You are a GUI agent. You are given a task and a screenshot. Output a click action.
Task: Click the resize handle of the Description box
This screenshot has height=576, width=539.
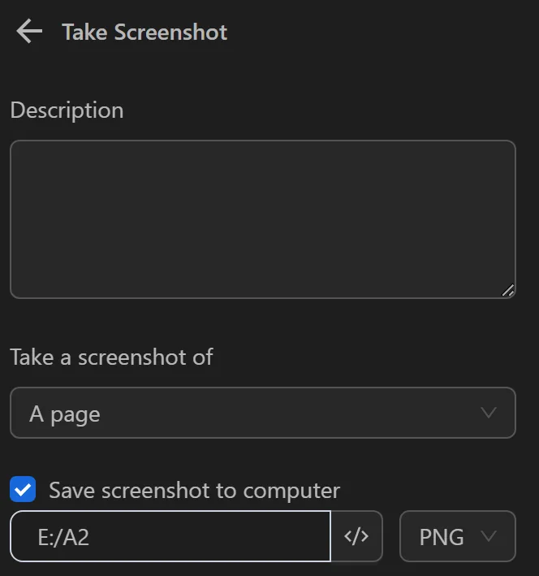point(508,290)
